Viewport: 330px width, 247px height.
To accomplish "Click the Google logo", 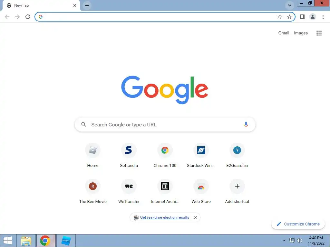I will point(165,90).
